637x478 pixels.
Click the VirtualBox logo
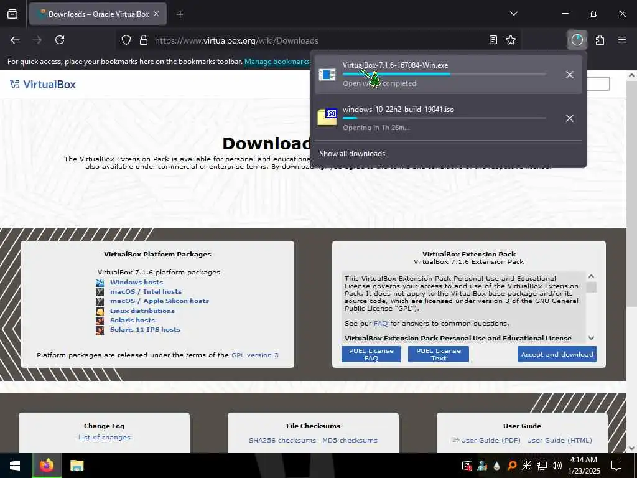click(x=43, y=84)
